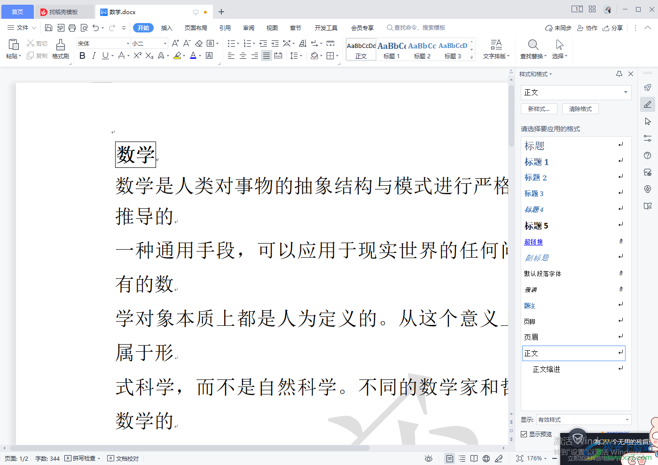The image size is (658, 465).
Task: Toggle align left
Action: tap(231, 55)
